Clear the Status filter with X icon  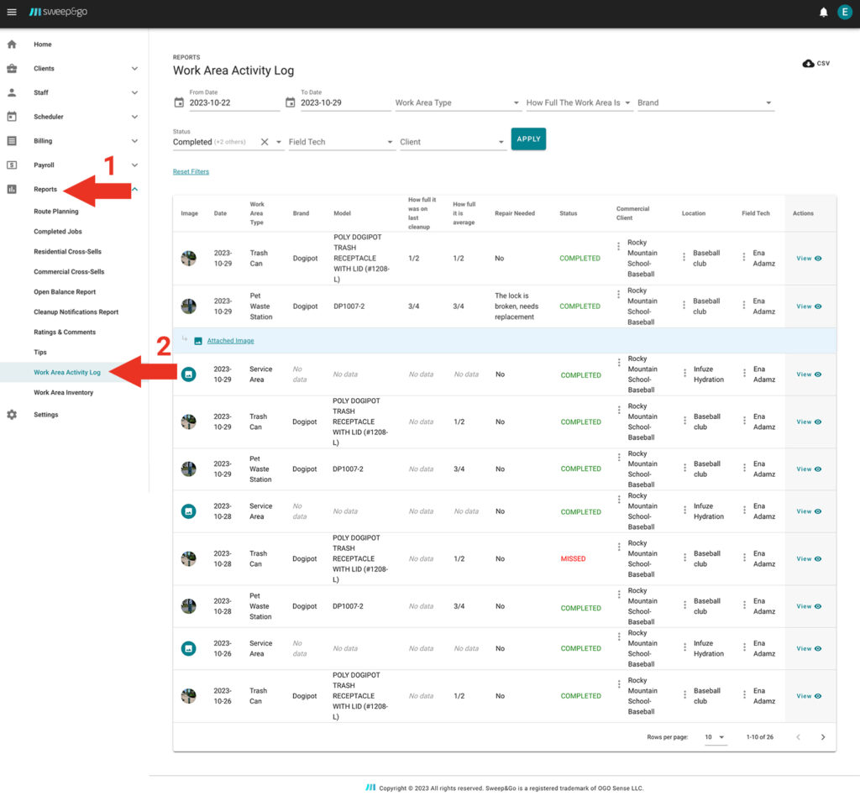click(x=265, y=142)
